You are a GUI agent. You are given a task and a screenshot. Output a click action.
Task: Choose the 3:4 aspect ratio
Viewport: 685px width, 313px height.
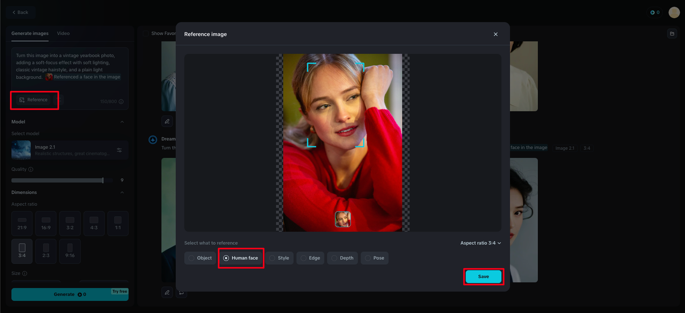22,251
